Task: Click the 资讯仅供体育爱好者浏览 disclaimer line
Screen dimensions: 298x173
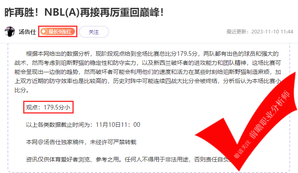Action: click(x=127, y=159)
